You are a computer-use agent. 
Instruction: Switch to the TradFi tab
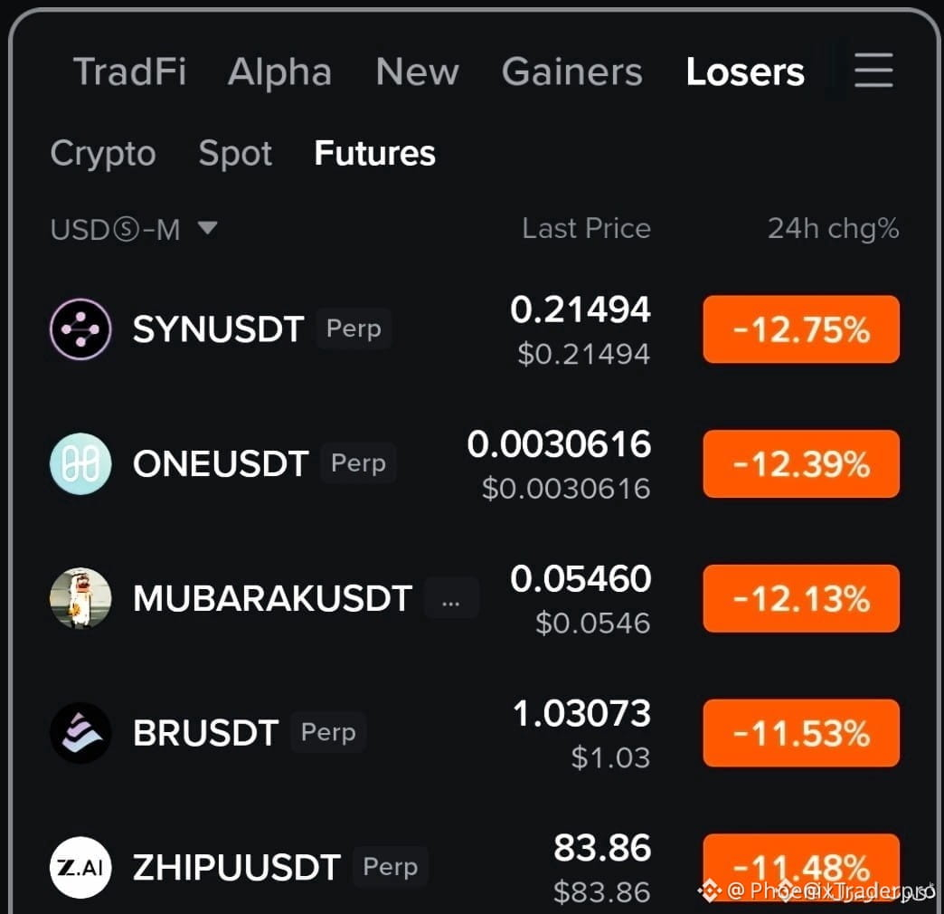click(x=129, y=71)
